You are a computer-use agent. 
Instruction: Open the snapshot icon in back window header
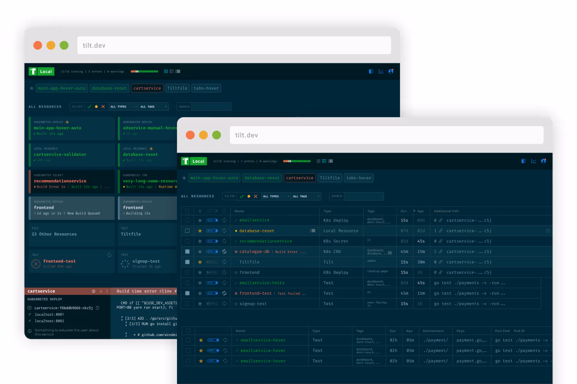pyautogui.click(x=371, y=71)
